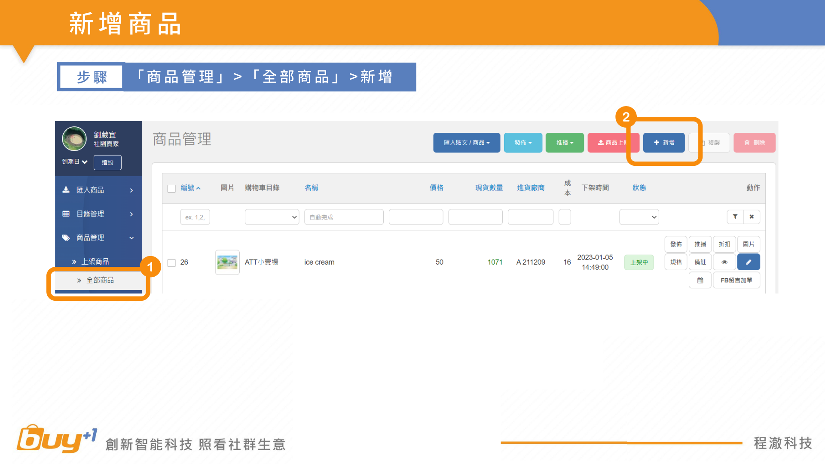Viewport: 825px width, 464px height.
Task: Expand the 發佈 dropdown button
Action: [523, 143]
